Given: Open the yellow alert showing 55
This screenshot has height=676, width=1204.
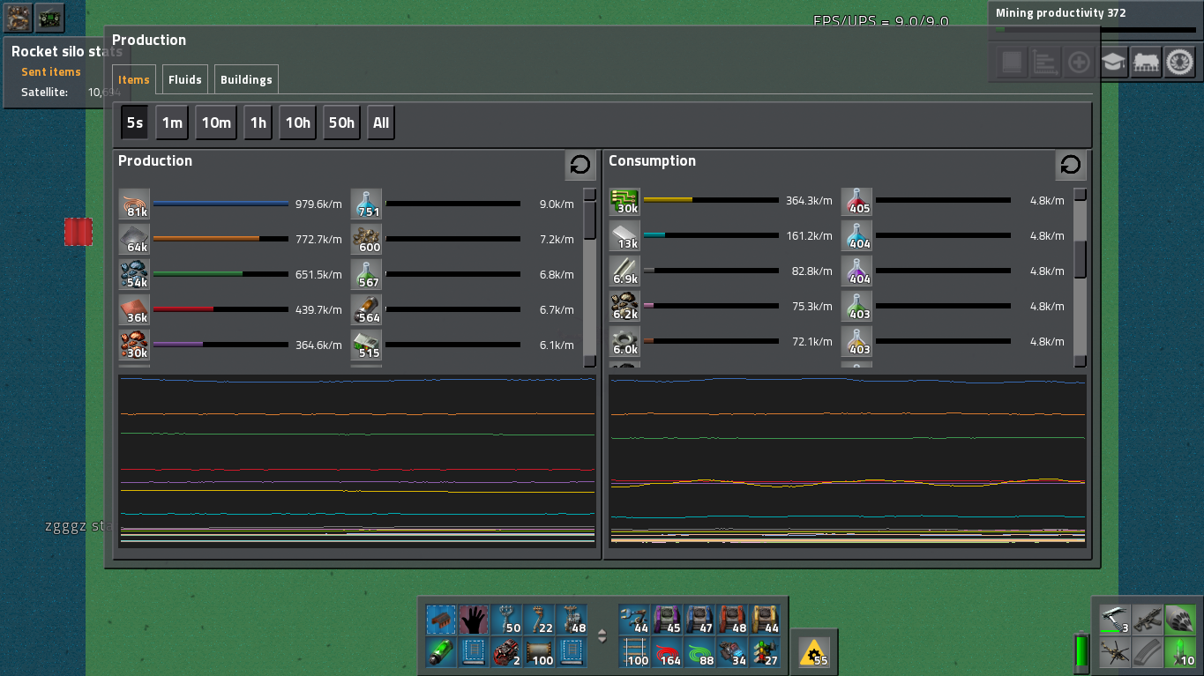Looking at the screenshot, I should (813, 652).
